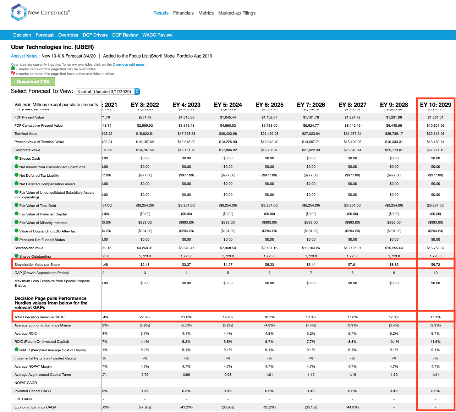Click green dot beside Fair Value of Unconsolidated Subsidiary Assets
This screenshot has width=456, height=412.
(16, 192)
